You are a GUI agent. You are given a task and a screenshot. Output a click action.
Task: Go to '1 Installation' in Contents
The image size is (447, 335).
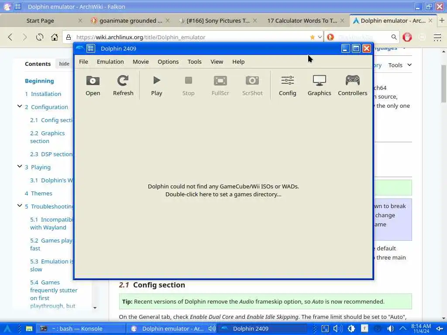(x=43, y=94)
